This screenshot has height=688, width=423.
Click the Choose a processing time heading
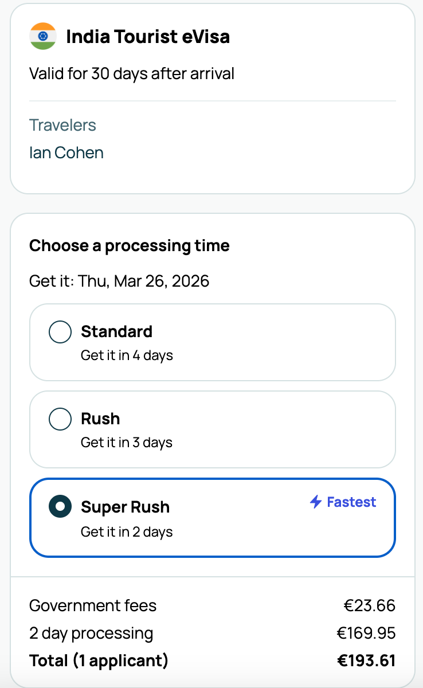[129, 245]
